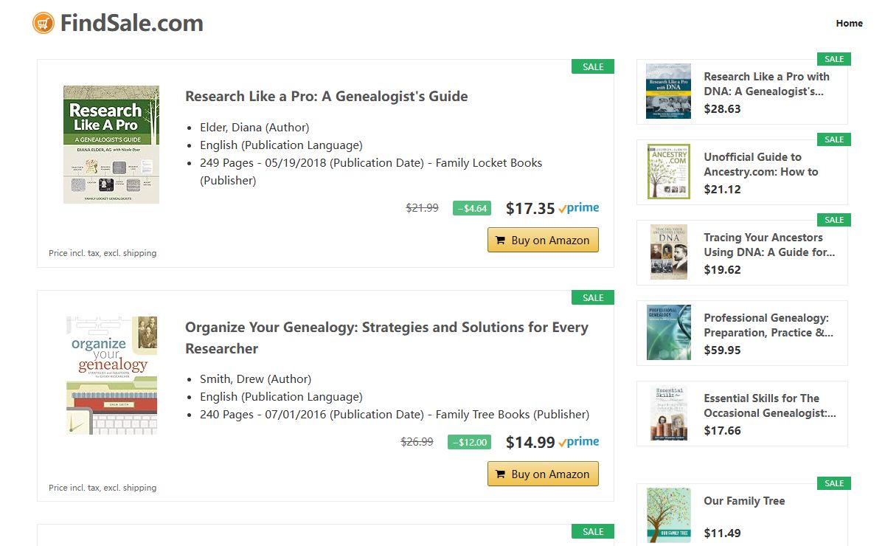885x546 pixels.
Task: Click the FindSale.com shopping cart logo icon
Action: pos(44,23)
